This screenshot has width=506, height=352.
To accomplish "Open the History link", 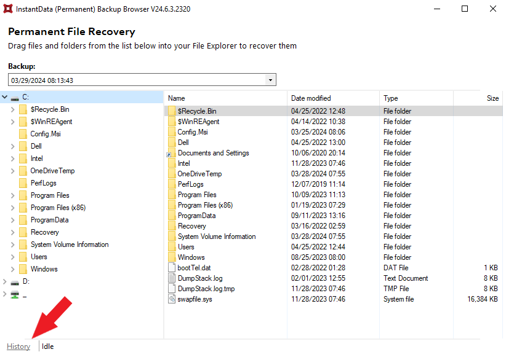I will (18, 346).
